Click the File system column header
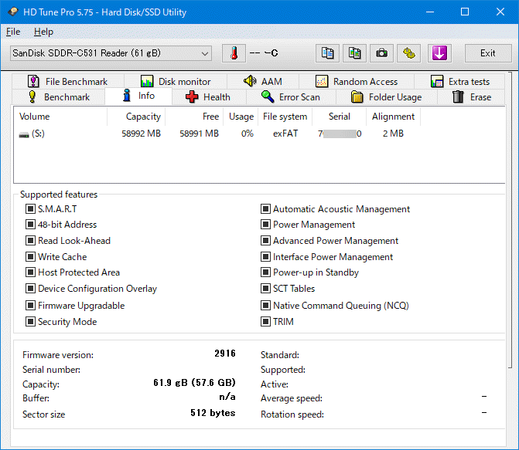This screenshot has height=450, width=519. pyautogui.click(x=285, y=117)
